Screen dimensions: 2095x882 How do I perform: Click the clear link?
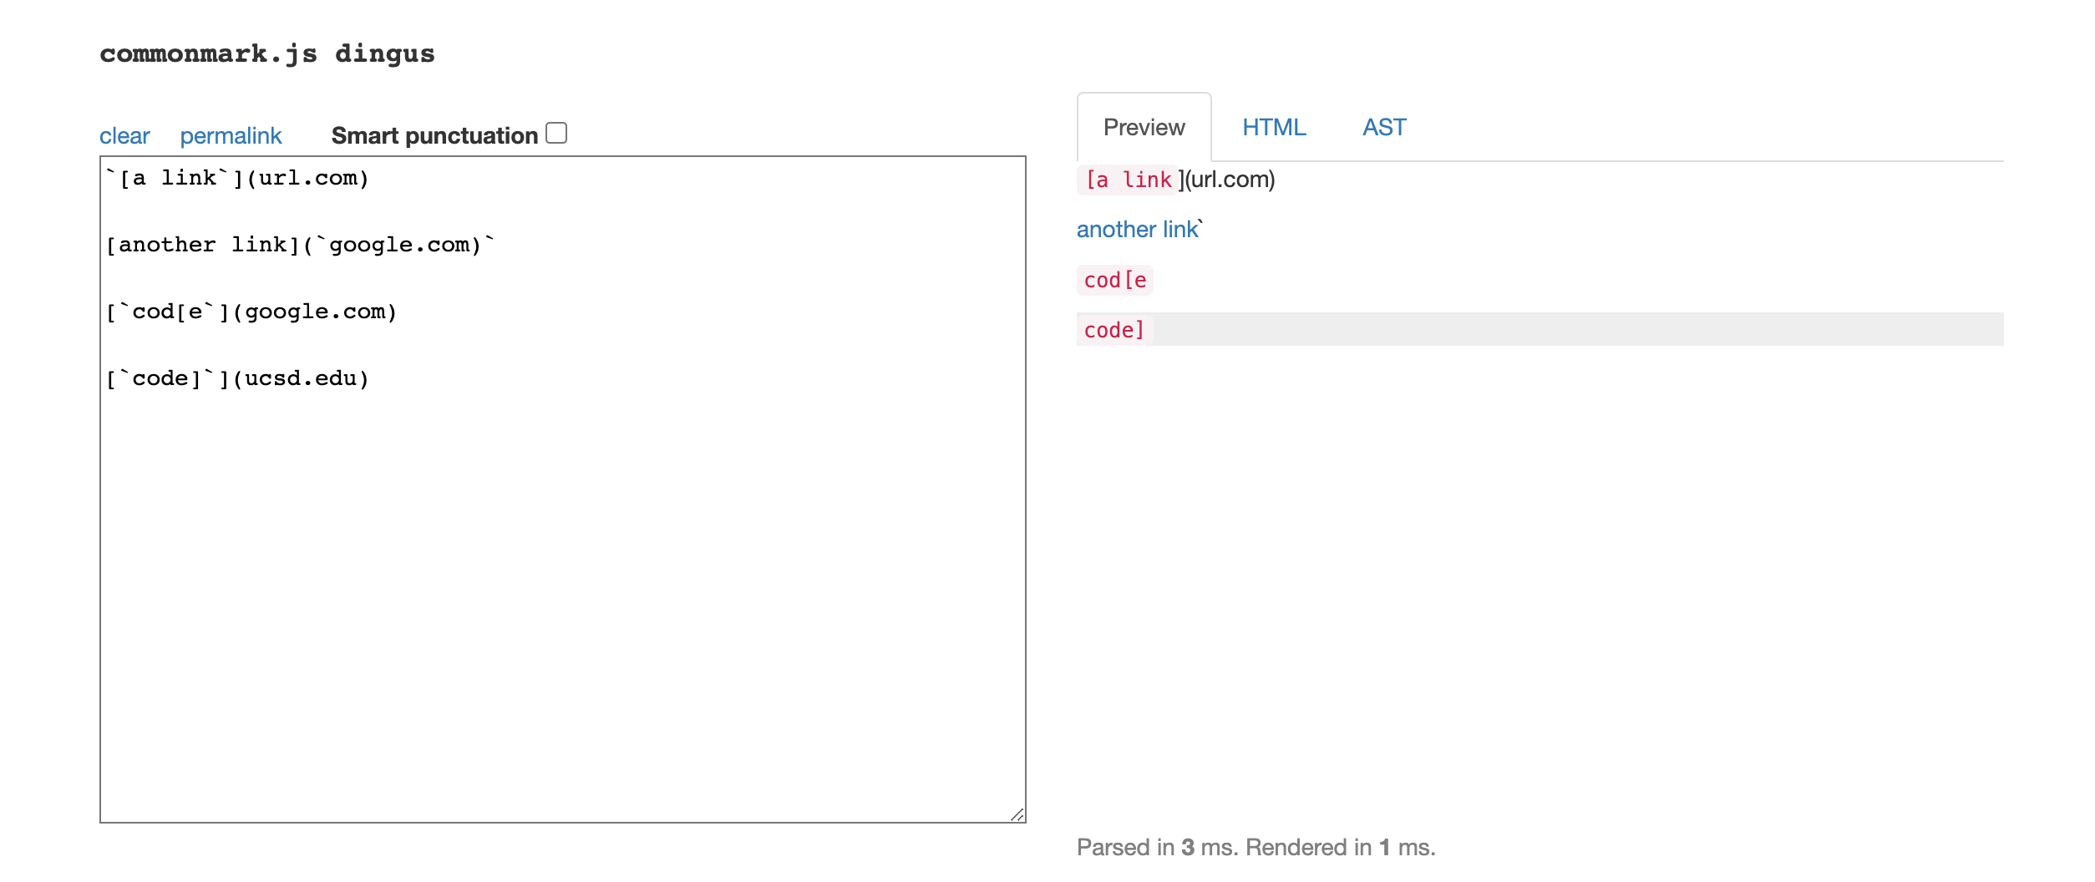[x=124, y=135]
